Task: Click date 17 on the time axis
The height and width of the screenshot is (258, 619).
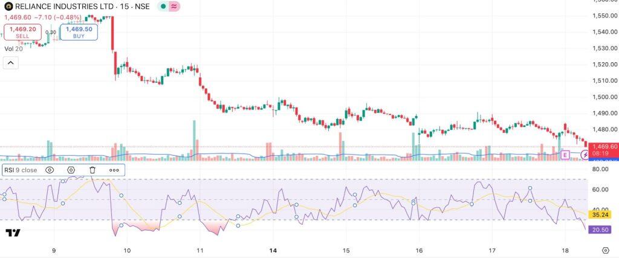Action: (x=492, y=251)
